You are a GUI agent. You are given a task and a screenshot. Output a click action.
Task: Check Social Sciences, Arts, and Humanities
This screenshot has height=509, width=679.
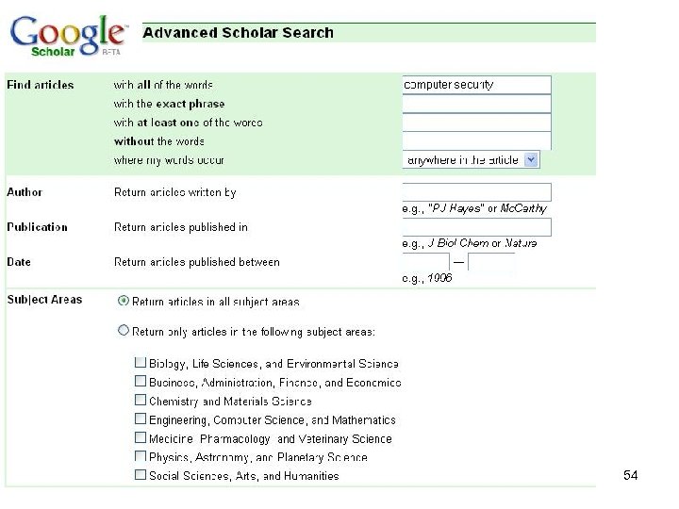(141, 475)
